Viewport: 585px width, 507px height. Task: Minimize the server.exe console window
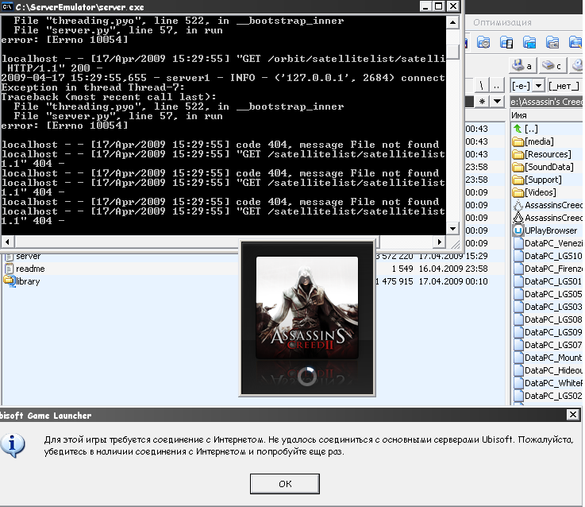coord(426,6)
